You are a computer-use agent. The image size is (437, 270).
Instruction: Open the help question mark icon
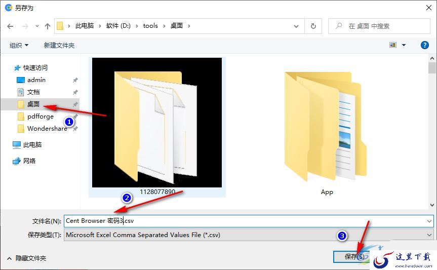click(x=424, y=45)
